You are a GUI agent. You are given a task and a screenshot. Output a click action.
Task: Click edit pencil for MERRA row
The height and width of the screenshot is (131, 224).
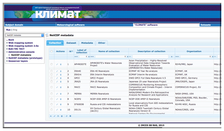[x=57, y=94]
